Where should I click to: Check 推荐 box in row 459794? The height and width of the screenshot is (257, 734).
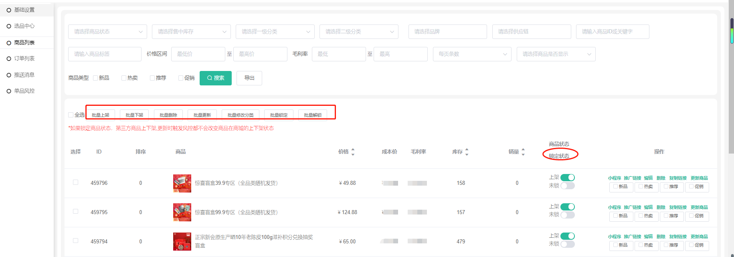pyautogui.click(x=666, y=245)
